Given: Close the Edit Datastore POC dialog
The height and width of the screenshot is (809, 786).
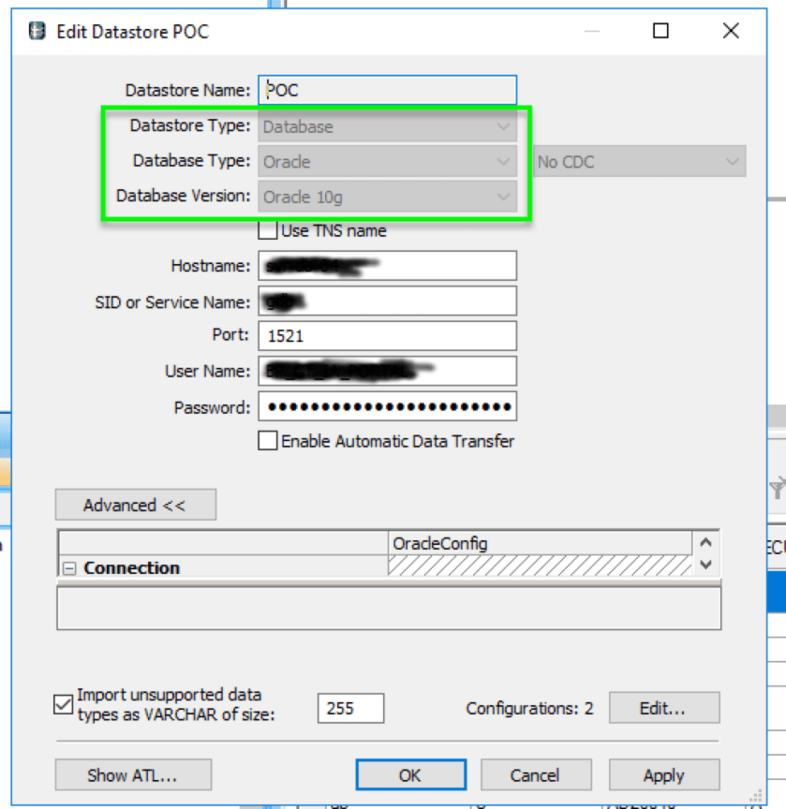Looking at the screenshot, I should pos(732,31).
